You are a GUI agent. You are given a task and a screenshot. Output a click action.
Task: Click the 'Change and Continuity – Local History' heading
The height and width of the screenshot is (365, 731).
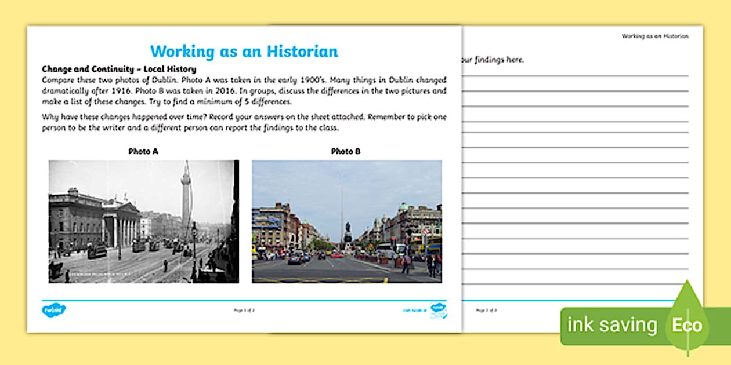pos(119,69)
